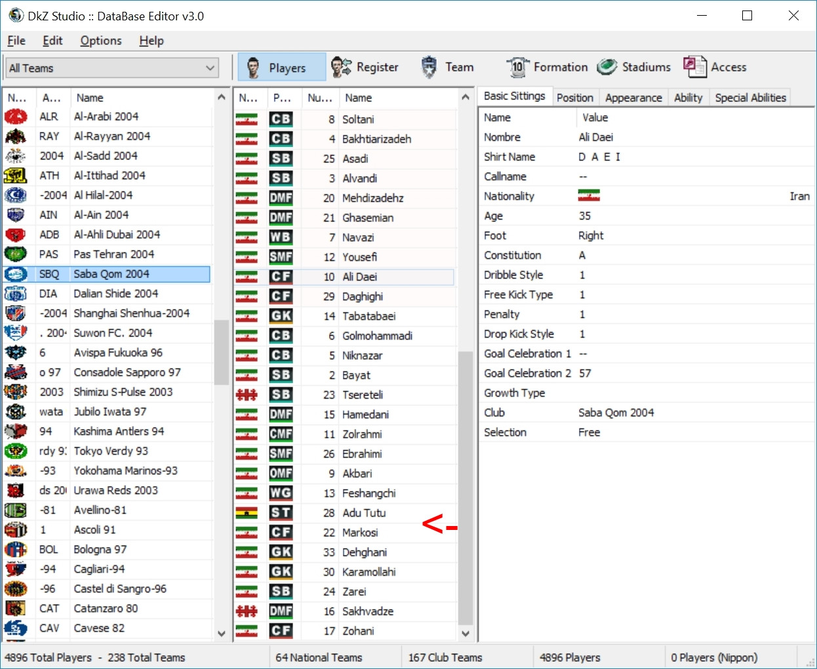817x669 pixels.
Task: Click the players list scrollbar thumb
Action: (x=466, y=489)
